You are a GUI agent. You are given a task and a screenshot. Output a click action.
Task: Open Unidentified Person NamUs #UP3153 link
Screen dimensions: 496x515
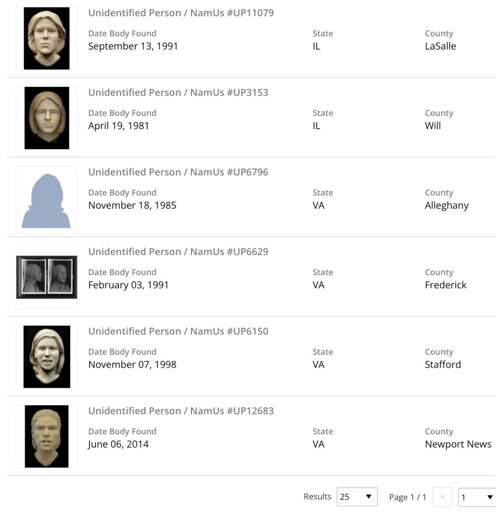coord(178,93)
